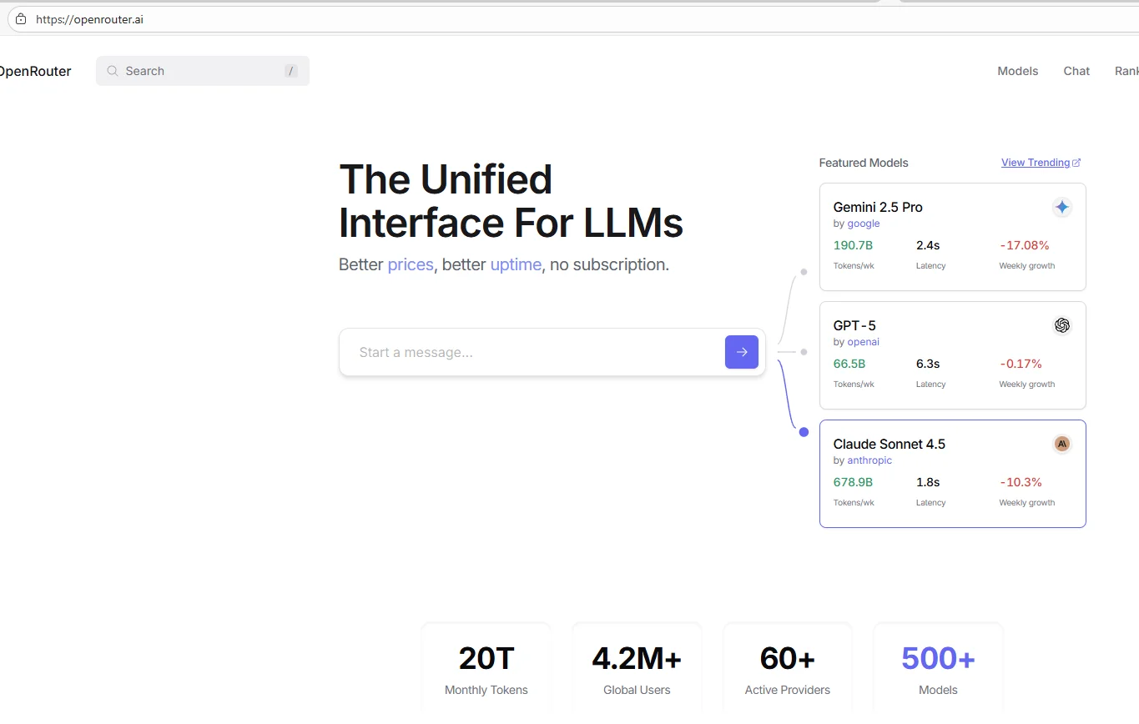Click "The Unified Interface For LLMs" headline
The width and height of the screenshot is (1139, 724).
[x=511, y=201]
